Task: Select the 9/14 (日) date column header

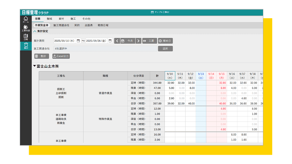Action: (211, 76)
